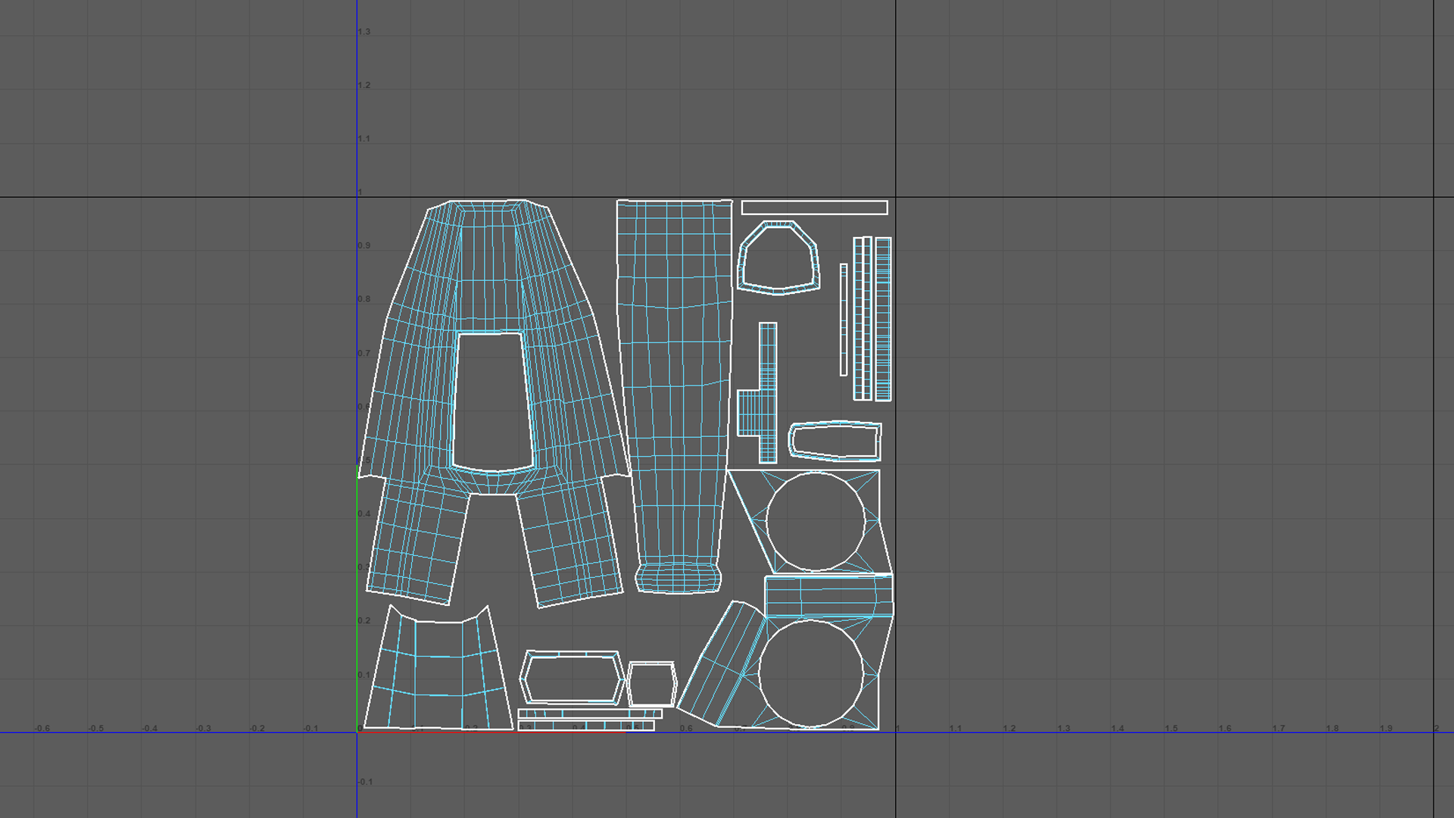Viewport: 1454px width, 818px height.
Task: Click the 1.3 label on vertical axis
Action: pos(364,32)
